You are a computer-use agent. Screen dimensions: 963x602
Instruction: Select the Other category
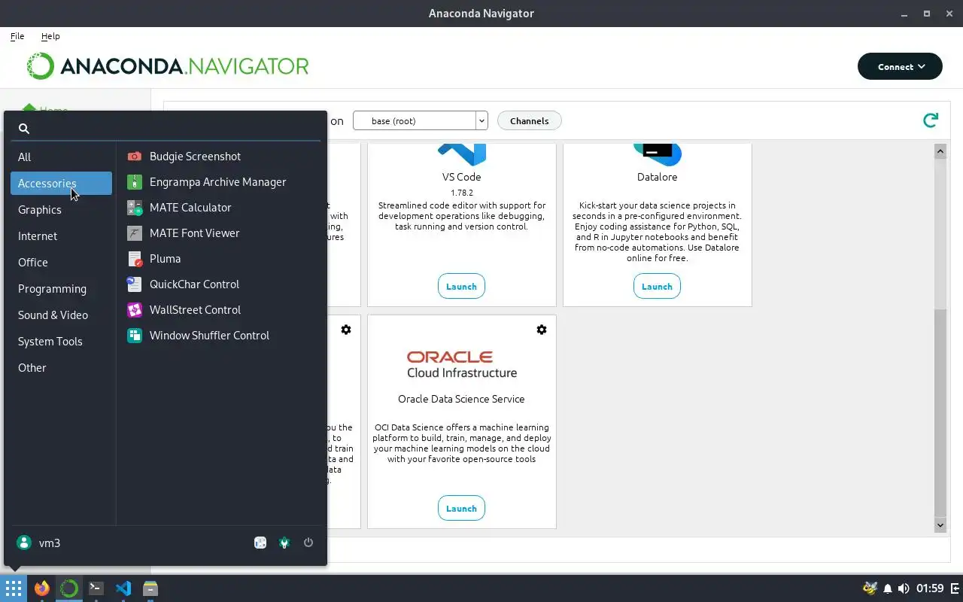(x=61, y=368)
